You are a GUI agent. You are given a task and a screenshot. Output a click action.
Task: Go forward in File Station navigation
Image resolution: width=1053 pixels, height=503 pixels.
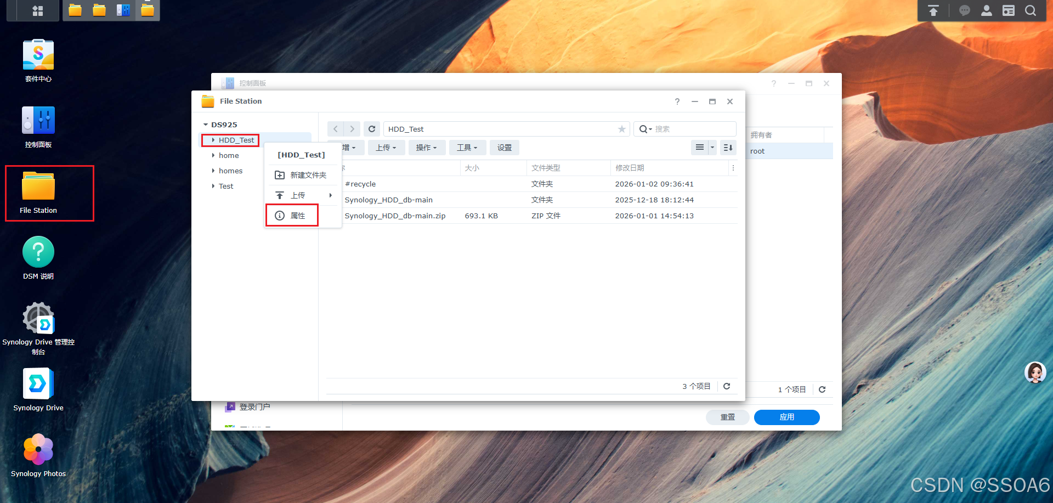pyautogui.click(x=352, y=129)
